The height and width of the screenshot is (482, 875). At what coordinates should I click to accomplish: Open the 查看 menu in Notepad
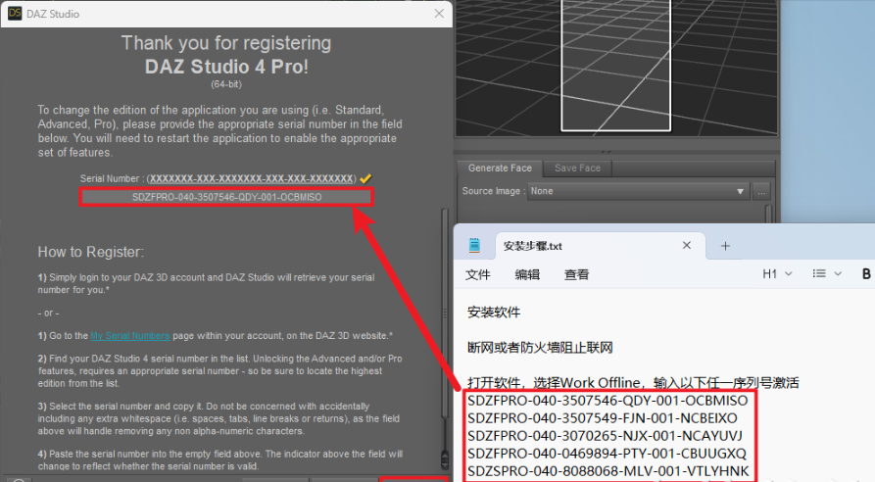[x=576, y=274]
